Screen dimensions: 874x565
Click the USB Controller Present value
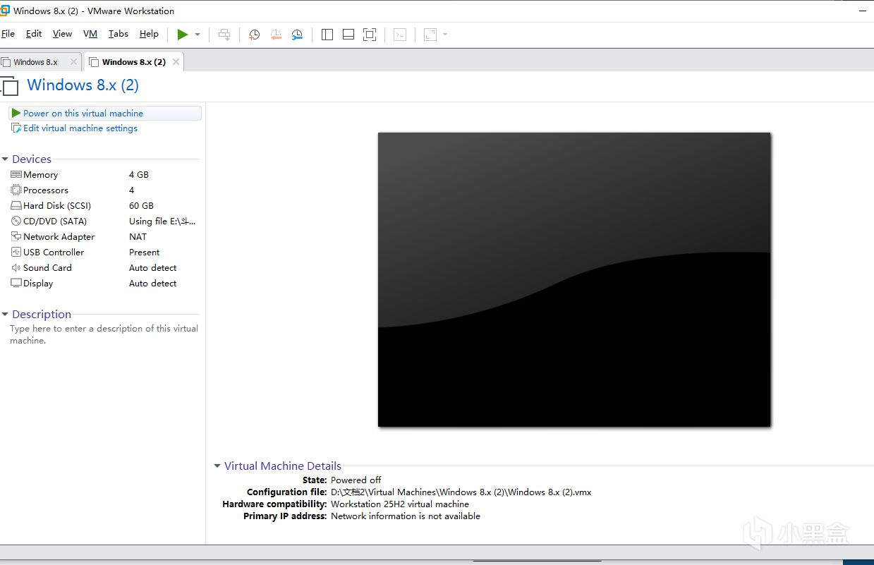[x=145, y=253]
